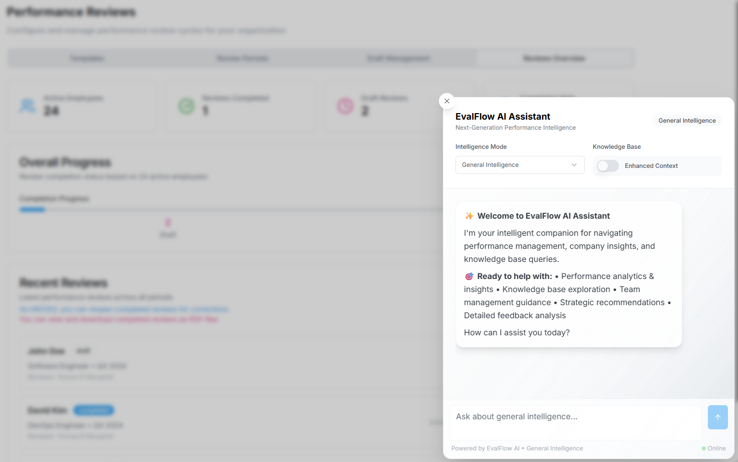Click the Active Employees people icon

(x=28, y=106)
